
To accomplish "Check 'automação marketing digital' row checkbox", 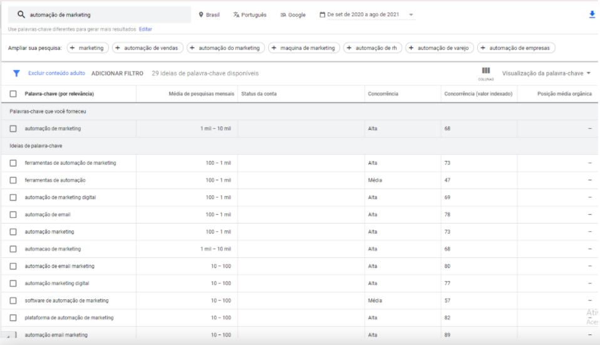I will point(13,284).
